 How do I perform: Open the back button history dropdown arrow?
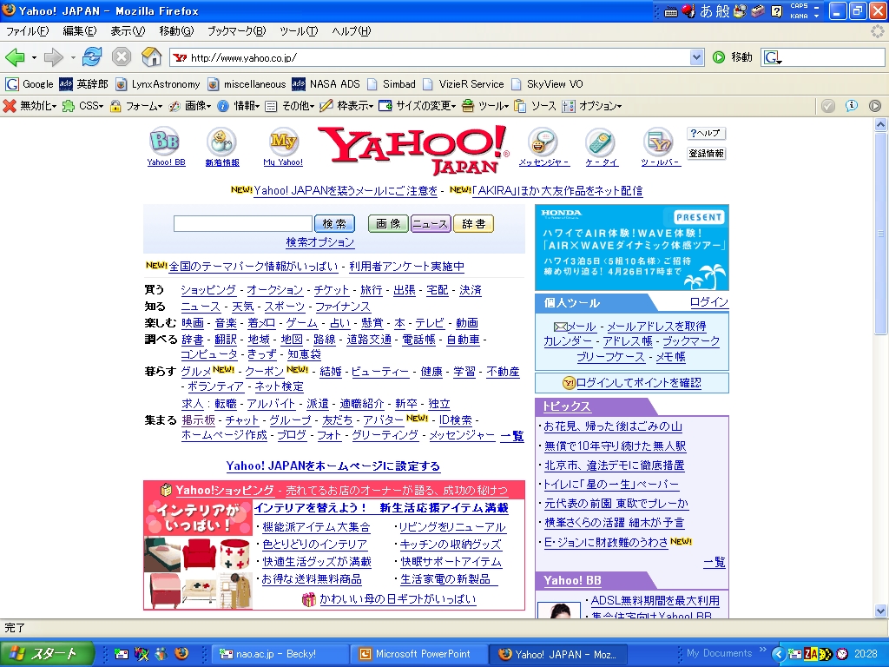[x=34, y=58]
